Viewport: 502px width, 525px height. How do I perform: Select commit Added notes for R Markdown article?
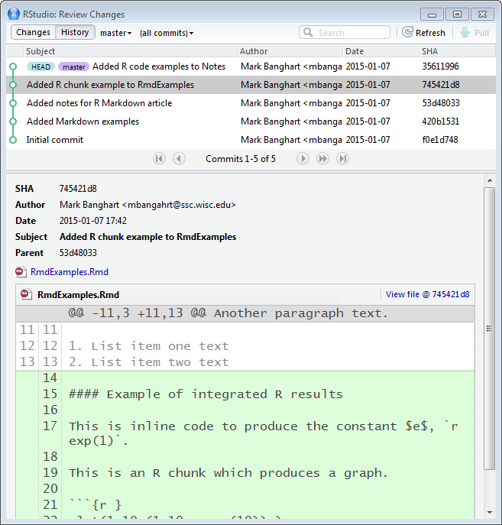click(x=99, y=103)
